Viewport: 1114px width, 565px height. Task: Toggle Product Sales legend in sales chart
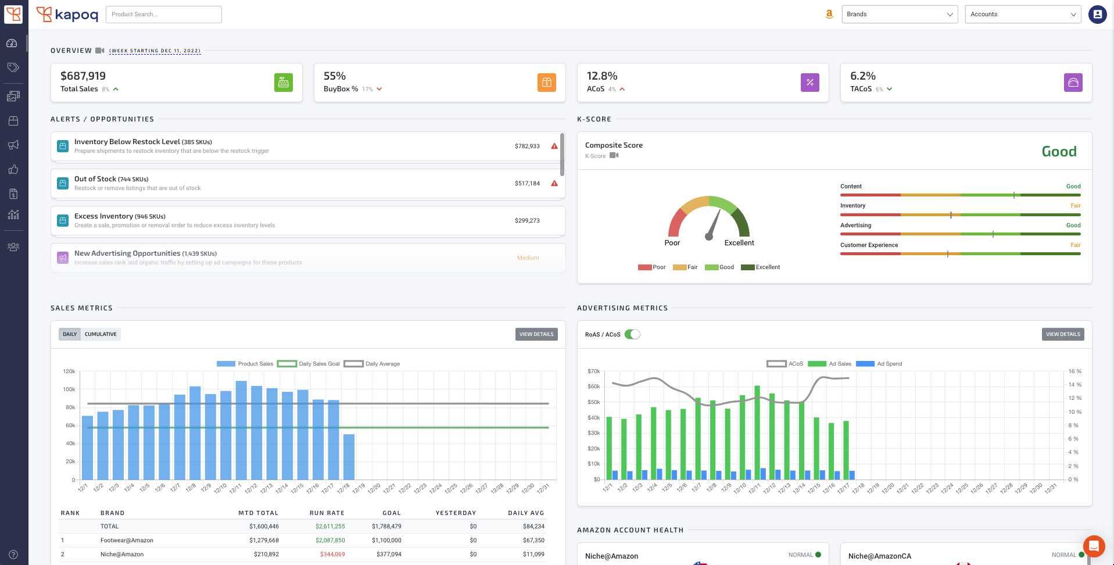coord(245,364)
